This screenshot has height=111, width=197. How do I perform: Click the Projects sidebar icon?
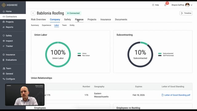pos(4,22)
